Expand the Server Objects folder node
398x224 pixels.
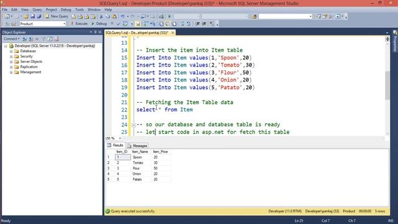[x=11, y=62]
